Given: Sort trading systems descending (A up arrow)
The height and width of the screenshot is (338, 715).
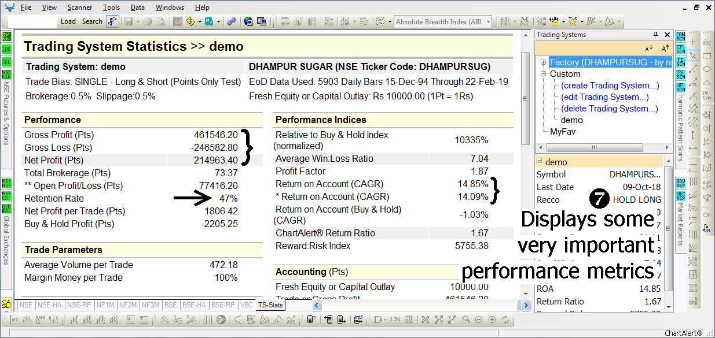Looking at the screenshot, I should tap(665, 48).
